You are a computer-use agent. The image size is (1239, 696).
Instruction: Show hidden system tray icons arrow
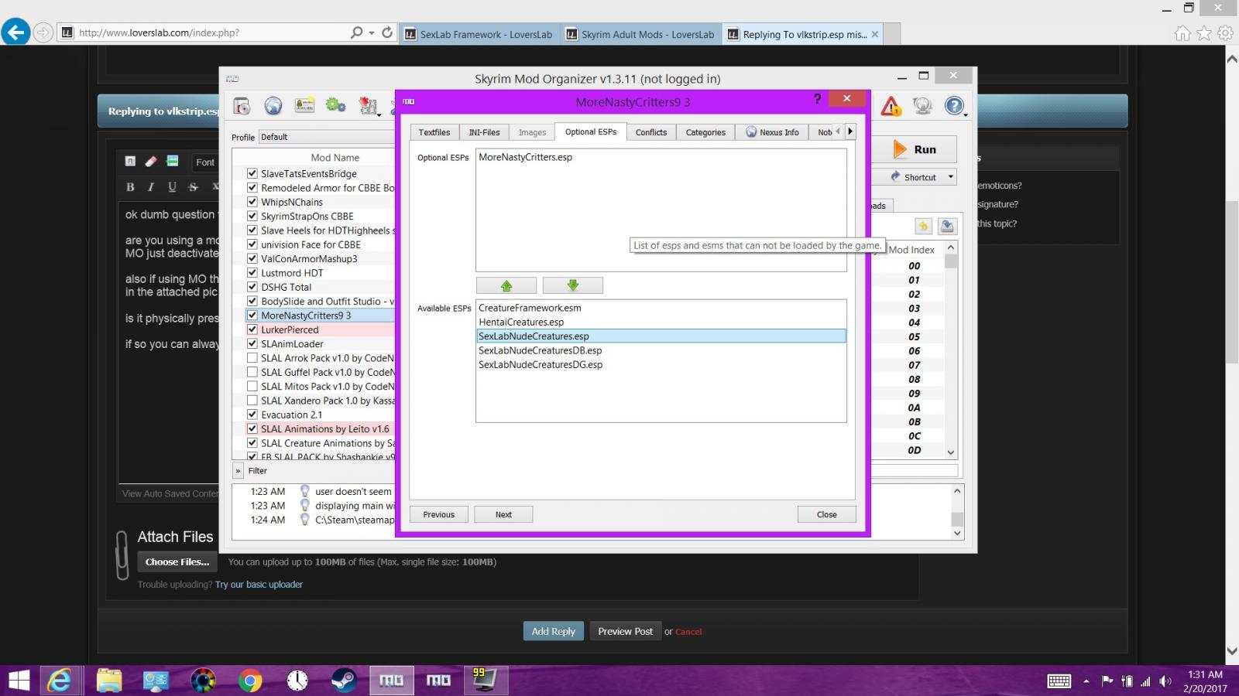click(1086, 681)
